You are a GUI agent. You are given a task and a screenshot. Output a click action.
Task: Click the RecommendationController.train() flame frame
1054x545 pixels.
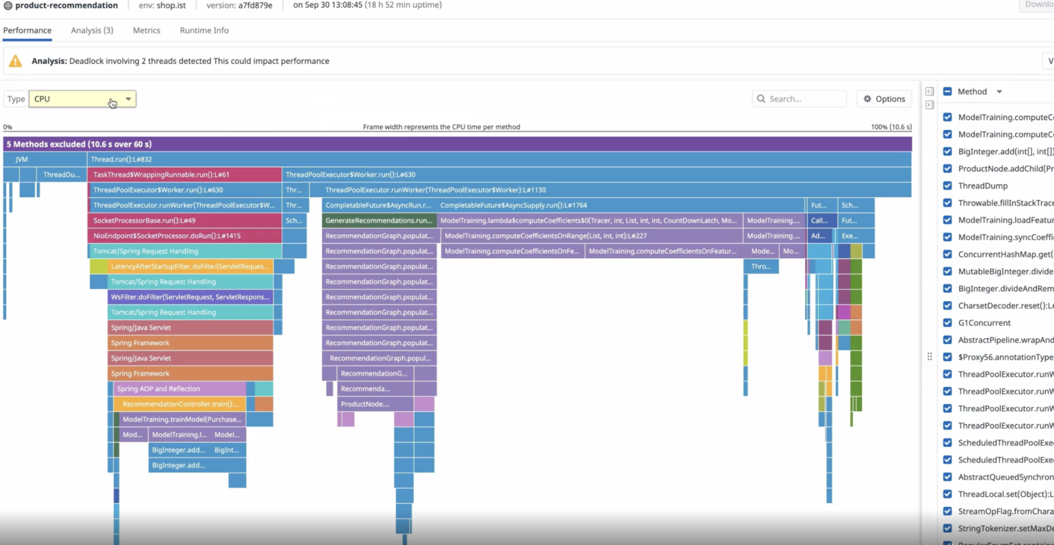pos(180,404)
